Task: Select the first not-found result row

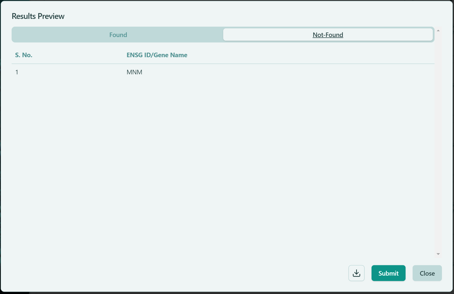Action: point(223,72)
